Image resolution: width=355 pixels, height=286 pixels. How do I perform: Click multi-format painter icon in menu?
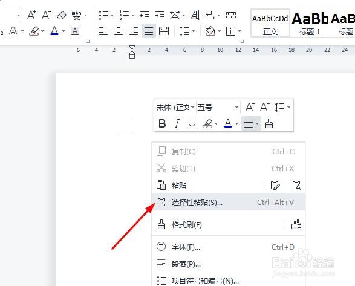coord(296,225)
